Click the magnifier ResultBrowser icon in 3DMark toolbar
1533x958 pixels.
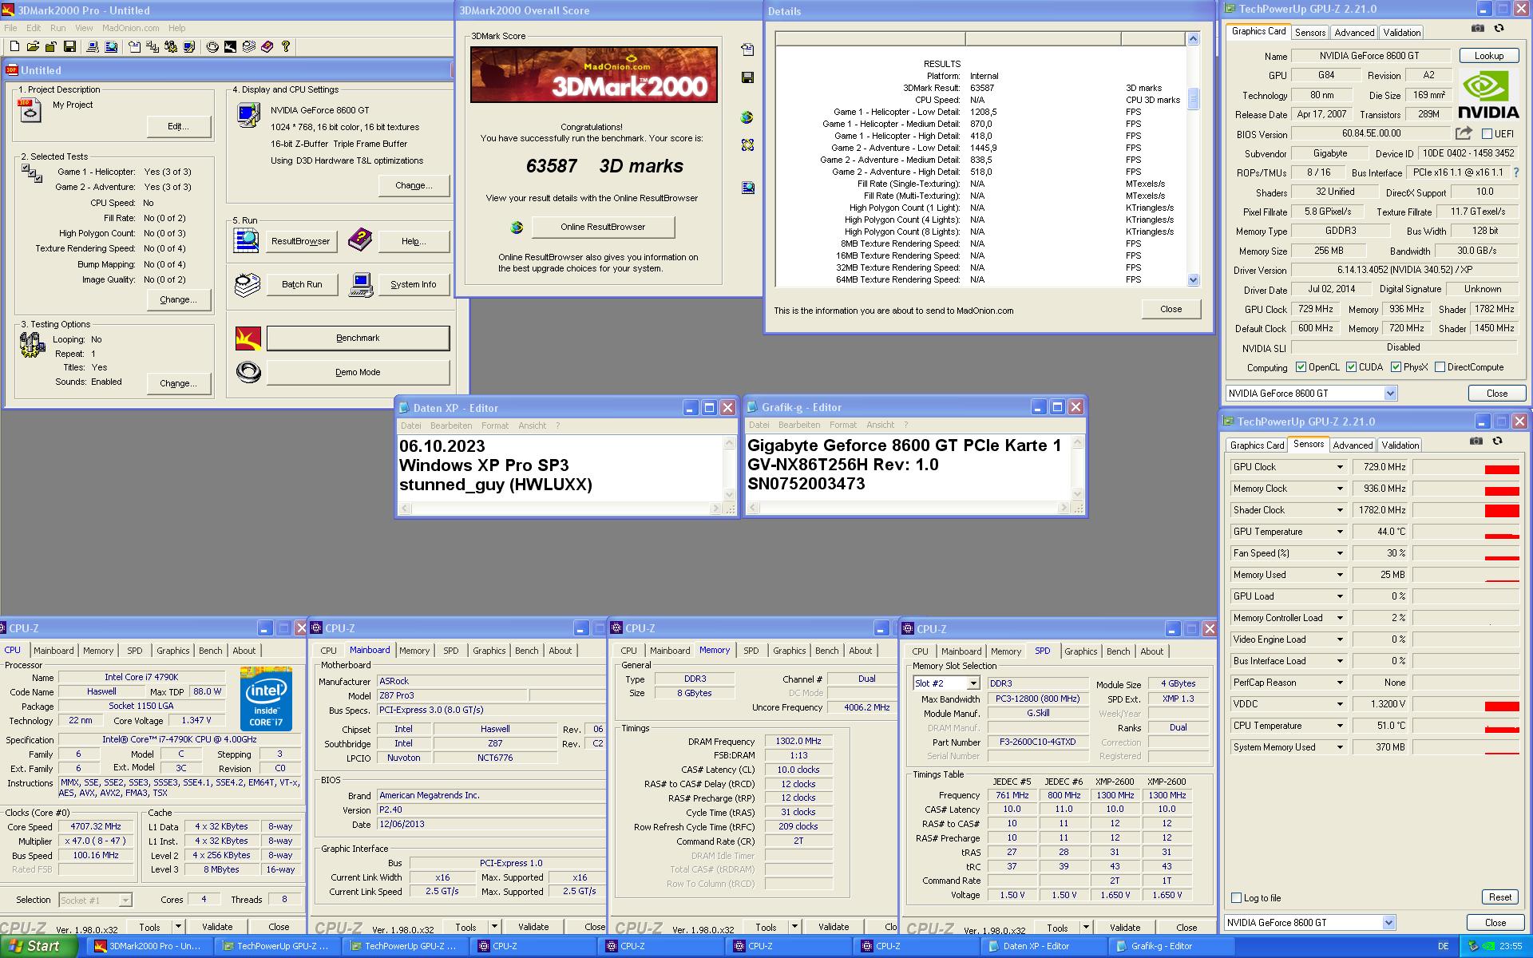click(x=111, y=47)
